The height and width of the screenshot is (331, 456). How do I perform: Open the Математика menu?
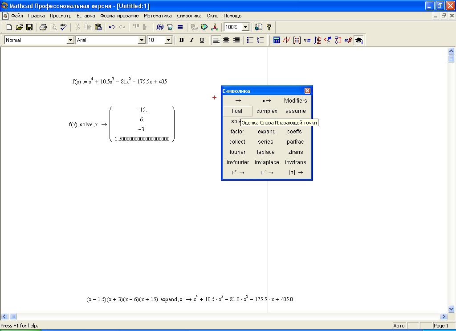pyautogui.click(x=158, y=16)
